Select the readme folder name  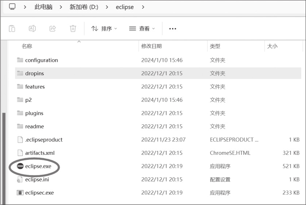coord(35,126)
